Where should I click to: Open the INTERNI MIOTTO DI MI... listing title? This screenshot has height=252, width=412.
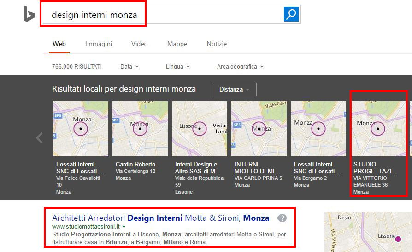[x=257, y=168]
